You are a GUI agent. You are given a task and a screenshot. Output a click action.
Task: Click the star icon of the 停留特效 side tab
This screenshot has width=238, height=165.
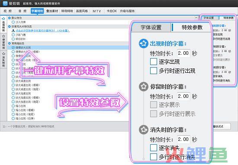point(3,36)
